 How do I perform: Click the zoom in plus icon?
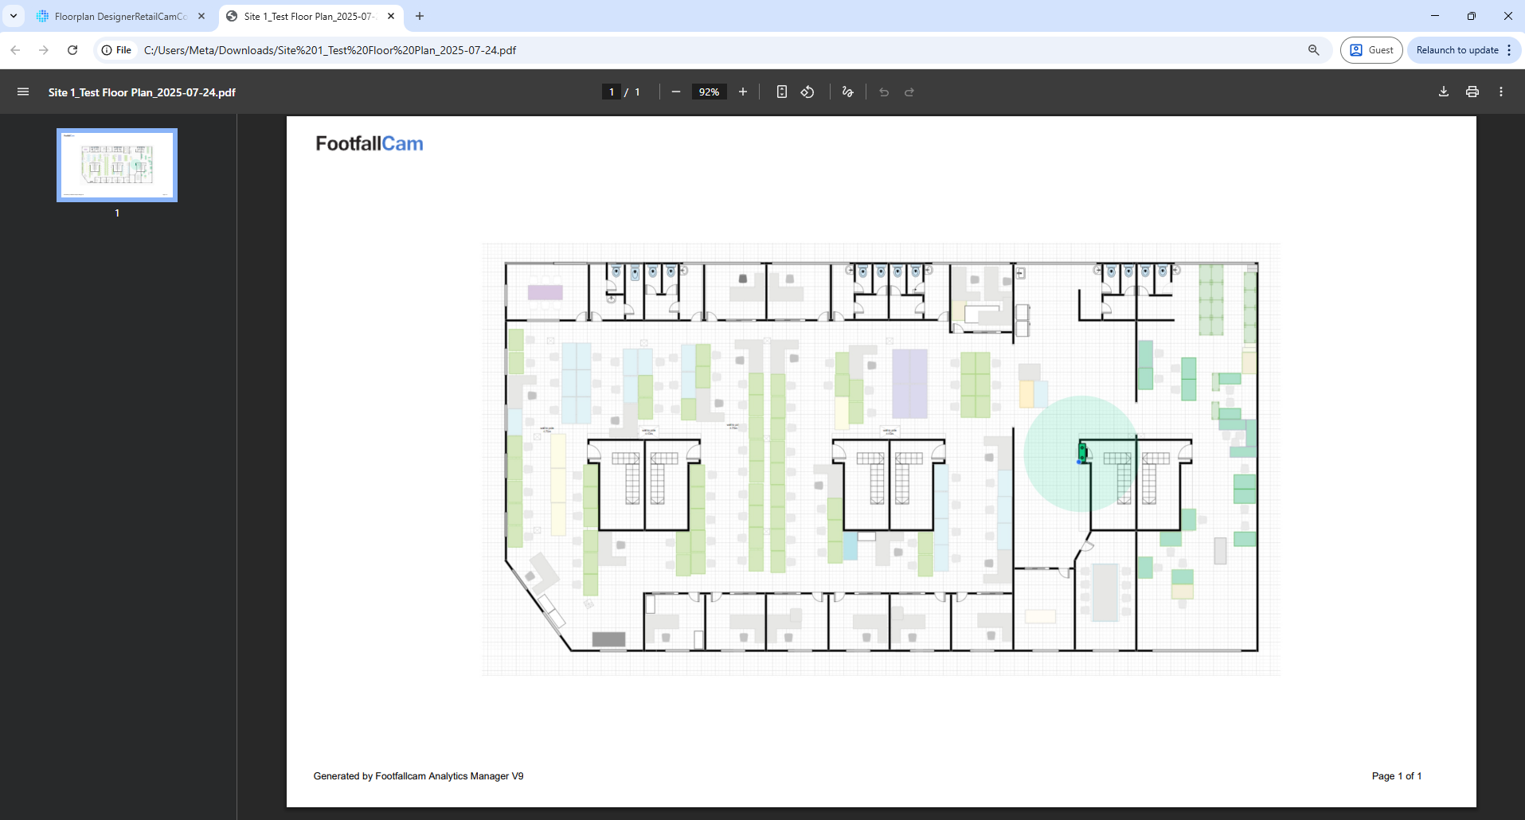pos(743,92)
